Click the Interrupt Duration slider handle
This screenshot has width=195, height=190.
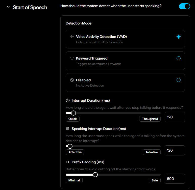[74, 113]
